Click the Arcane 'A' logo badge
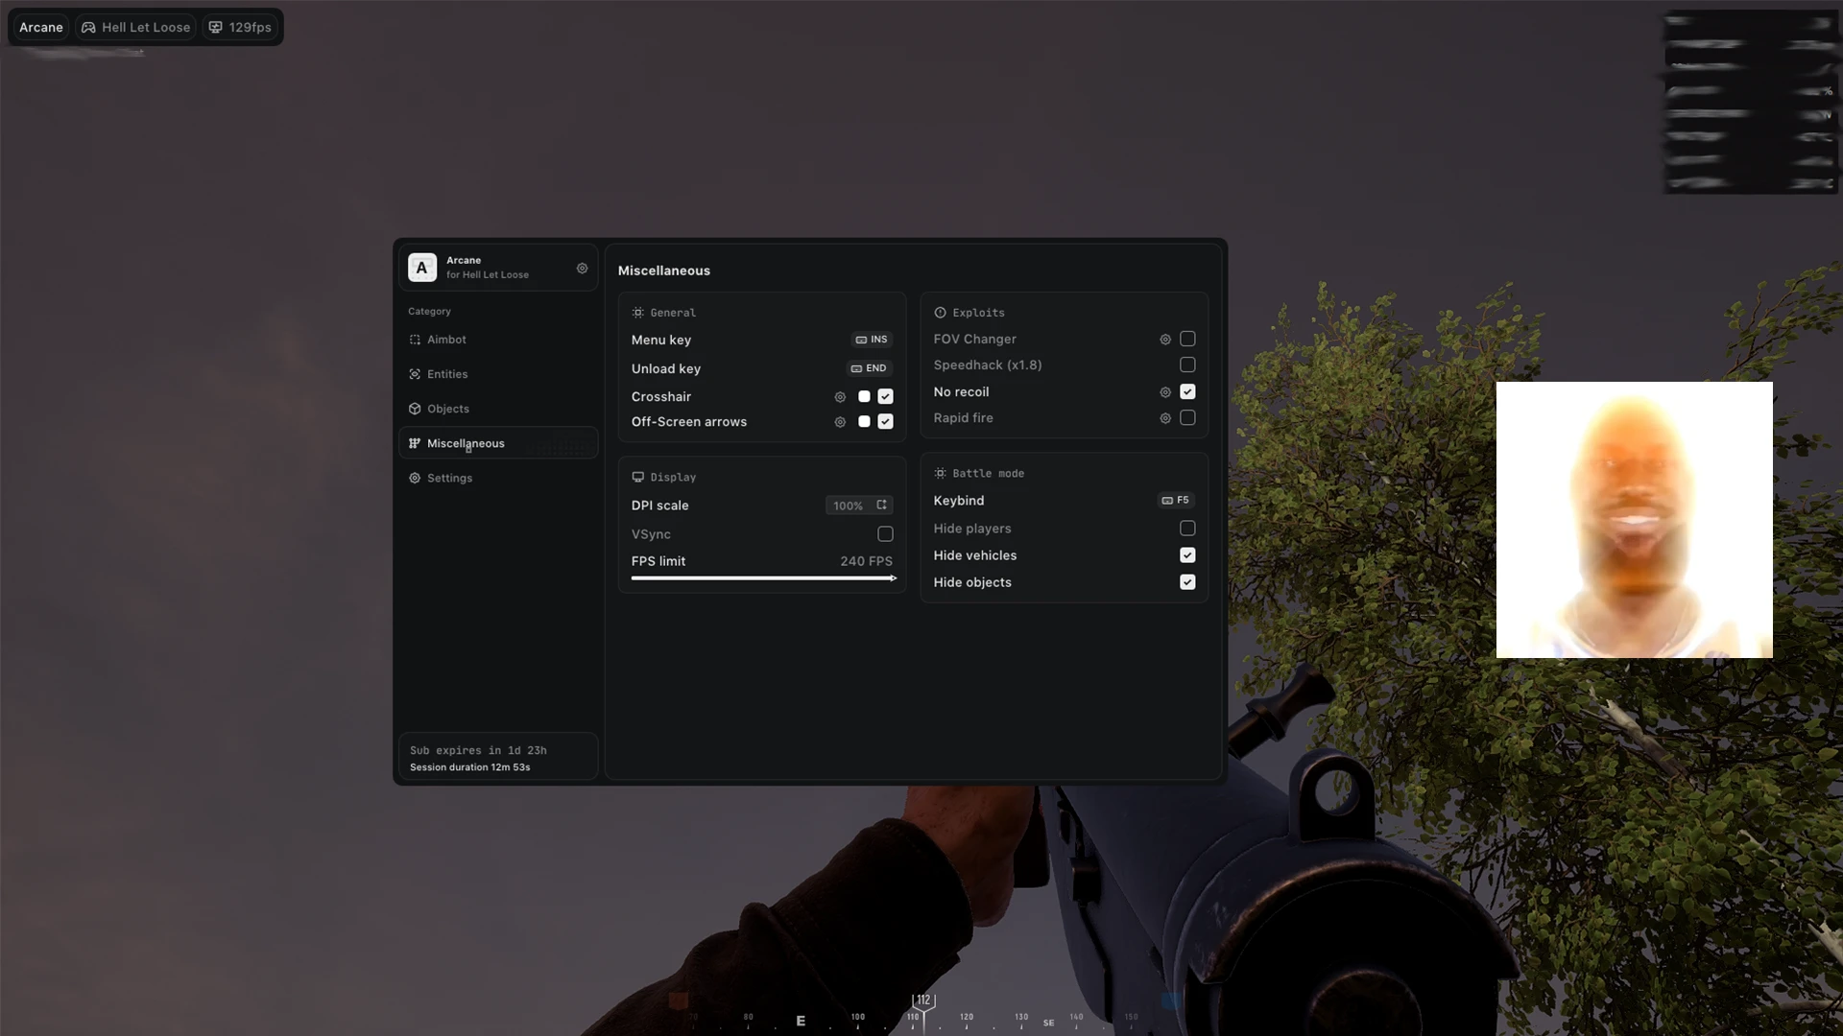The width and height of the screenshot is (1843, 1036). click(422, 268)
